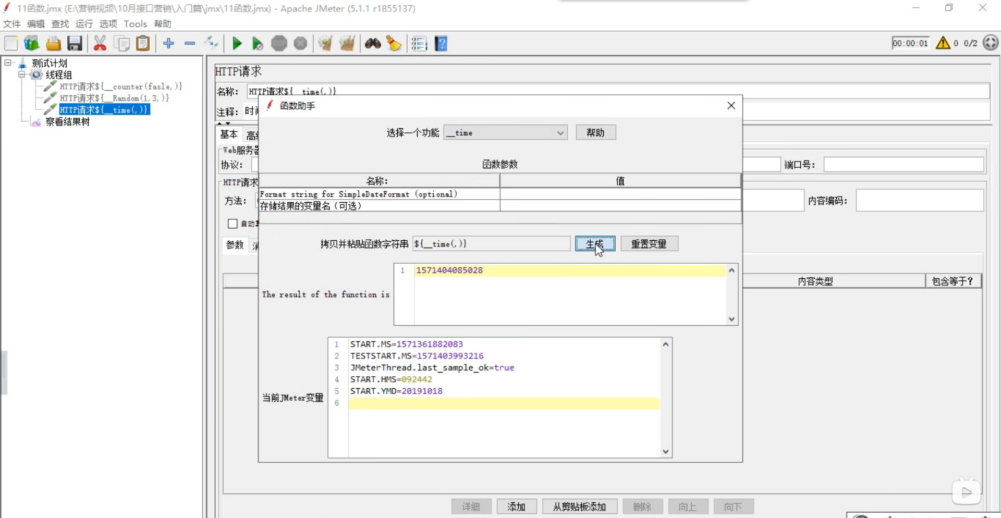This screenshot has width=1001, height=518.
Task: Open the 编辑 menu
Action: pos(36,24)
